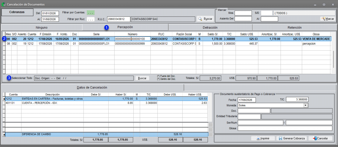This screenshot has height=147, width=338.
Task: Click the Descripción column header
Action: 52,95
